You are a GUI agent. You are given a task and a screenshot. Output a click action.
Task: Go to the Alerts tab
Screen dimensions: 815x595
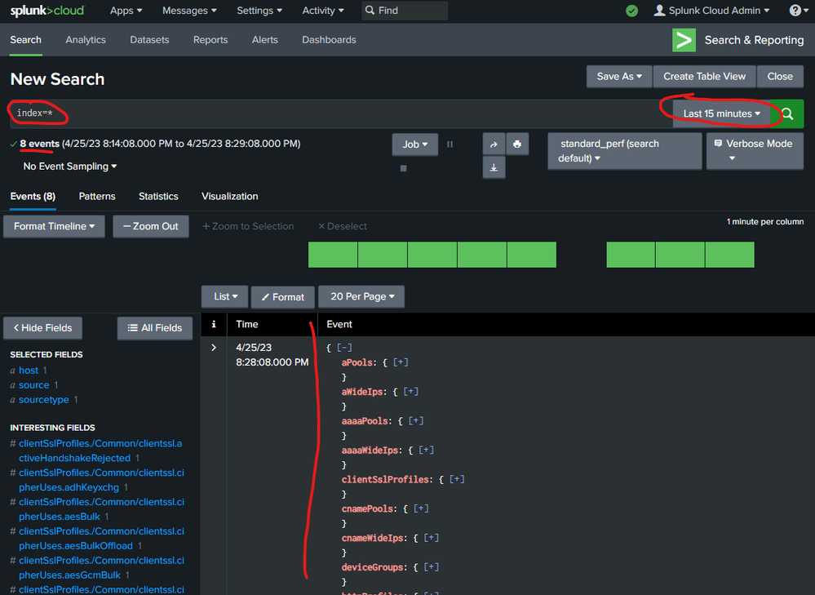coord(264,40)
